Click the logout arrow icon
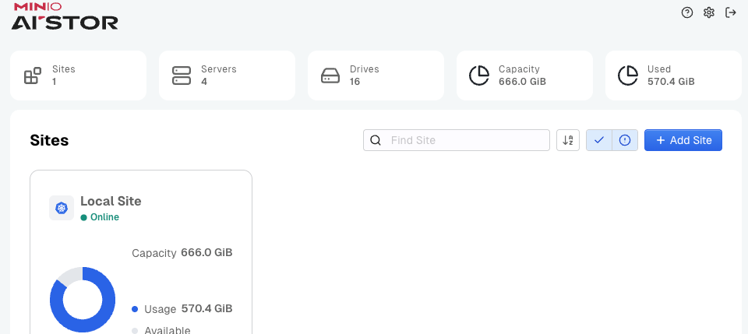The image size is (748, 334). click(731, 13)
